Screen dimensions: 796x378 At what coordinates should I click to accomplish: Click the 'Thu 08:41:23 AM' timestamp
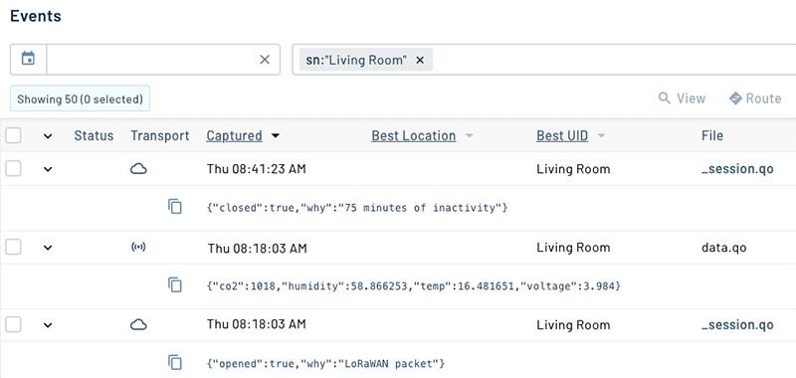[257, 169]
